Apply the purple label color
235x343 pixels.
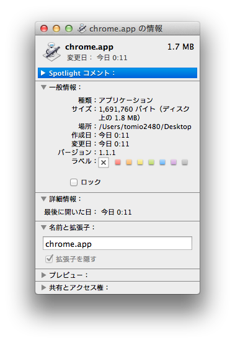coord(174,162)
